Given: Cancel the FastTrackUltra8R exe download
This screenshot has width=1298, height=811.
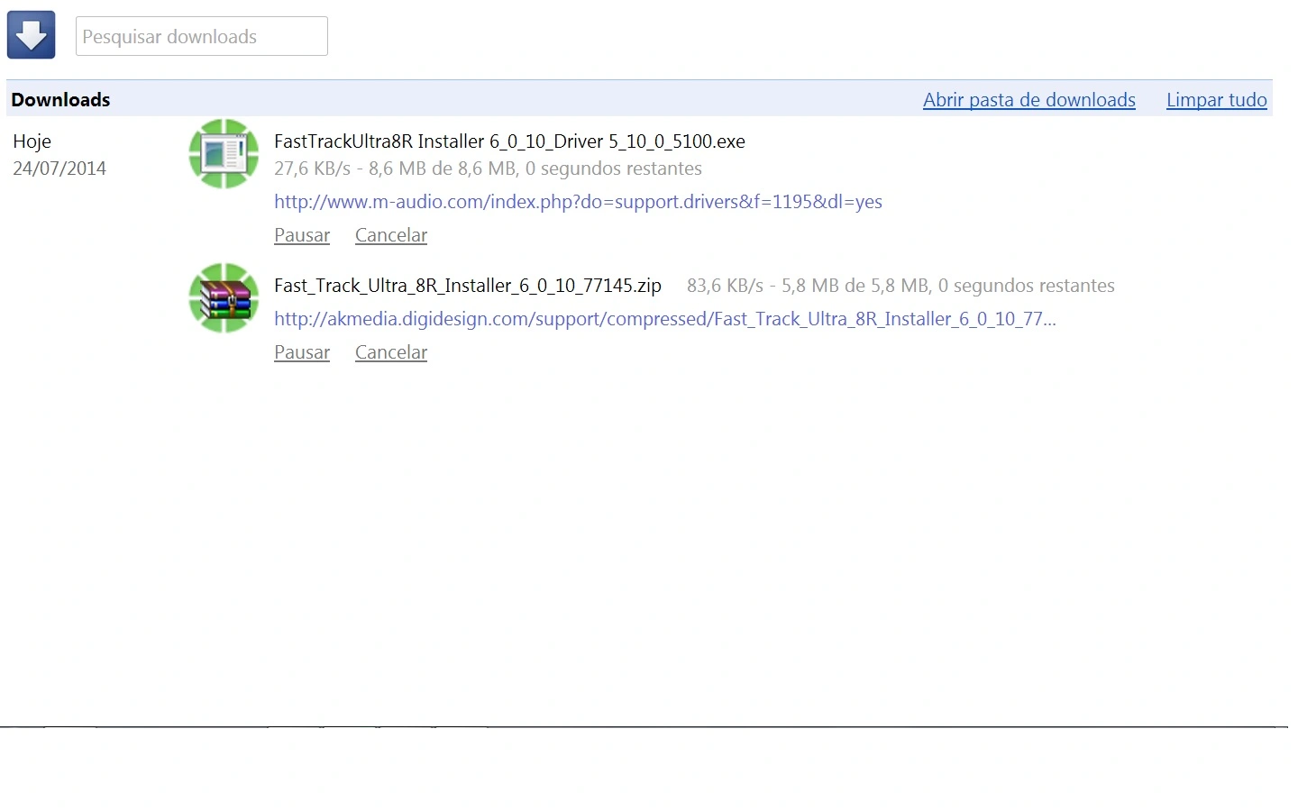Looking at the screenshot, I should point(391,235).
